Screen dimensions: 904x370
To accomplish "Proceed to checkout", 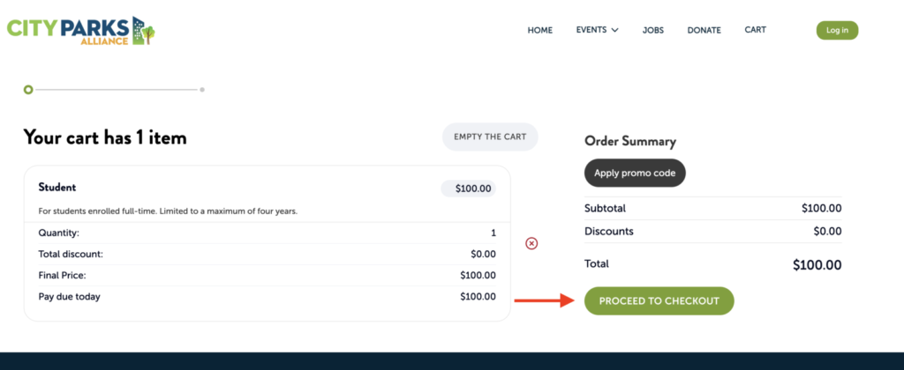I will [659, 300].
